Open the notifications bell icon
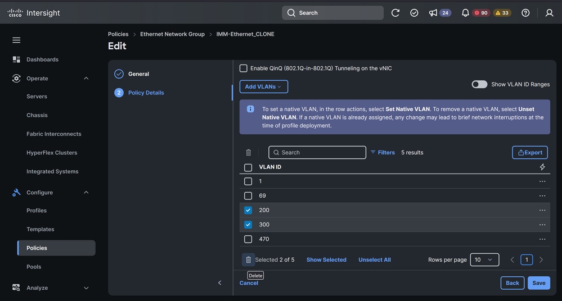Viewport: 562px width, 301px height. pyautogui.click(x=465, y=13)
